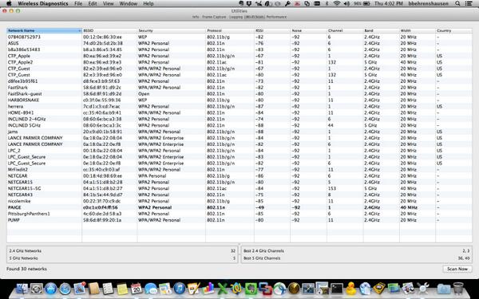The width and height of the screenshot is (479, 299).
Task: Open the Edit menu
Action: click(x=93, y=4)
